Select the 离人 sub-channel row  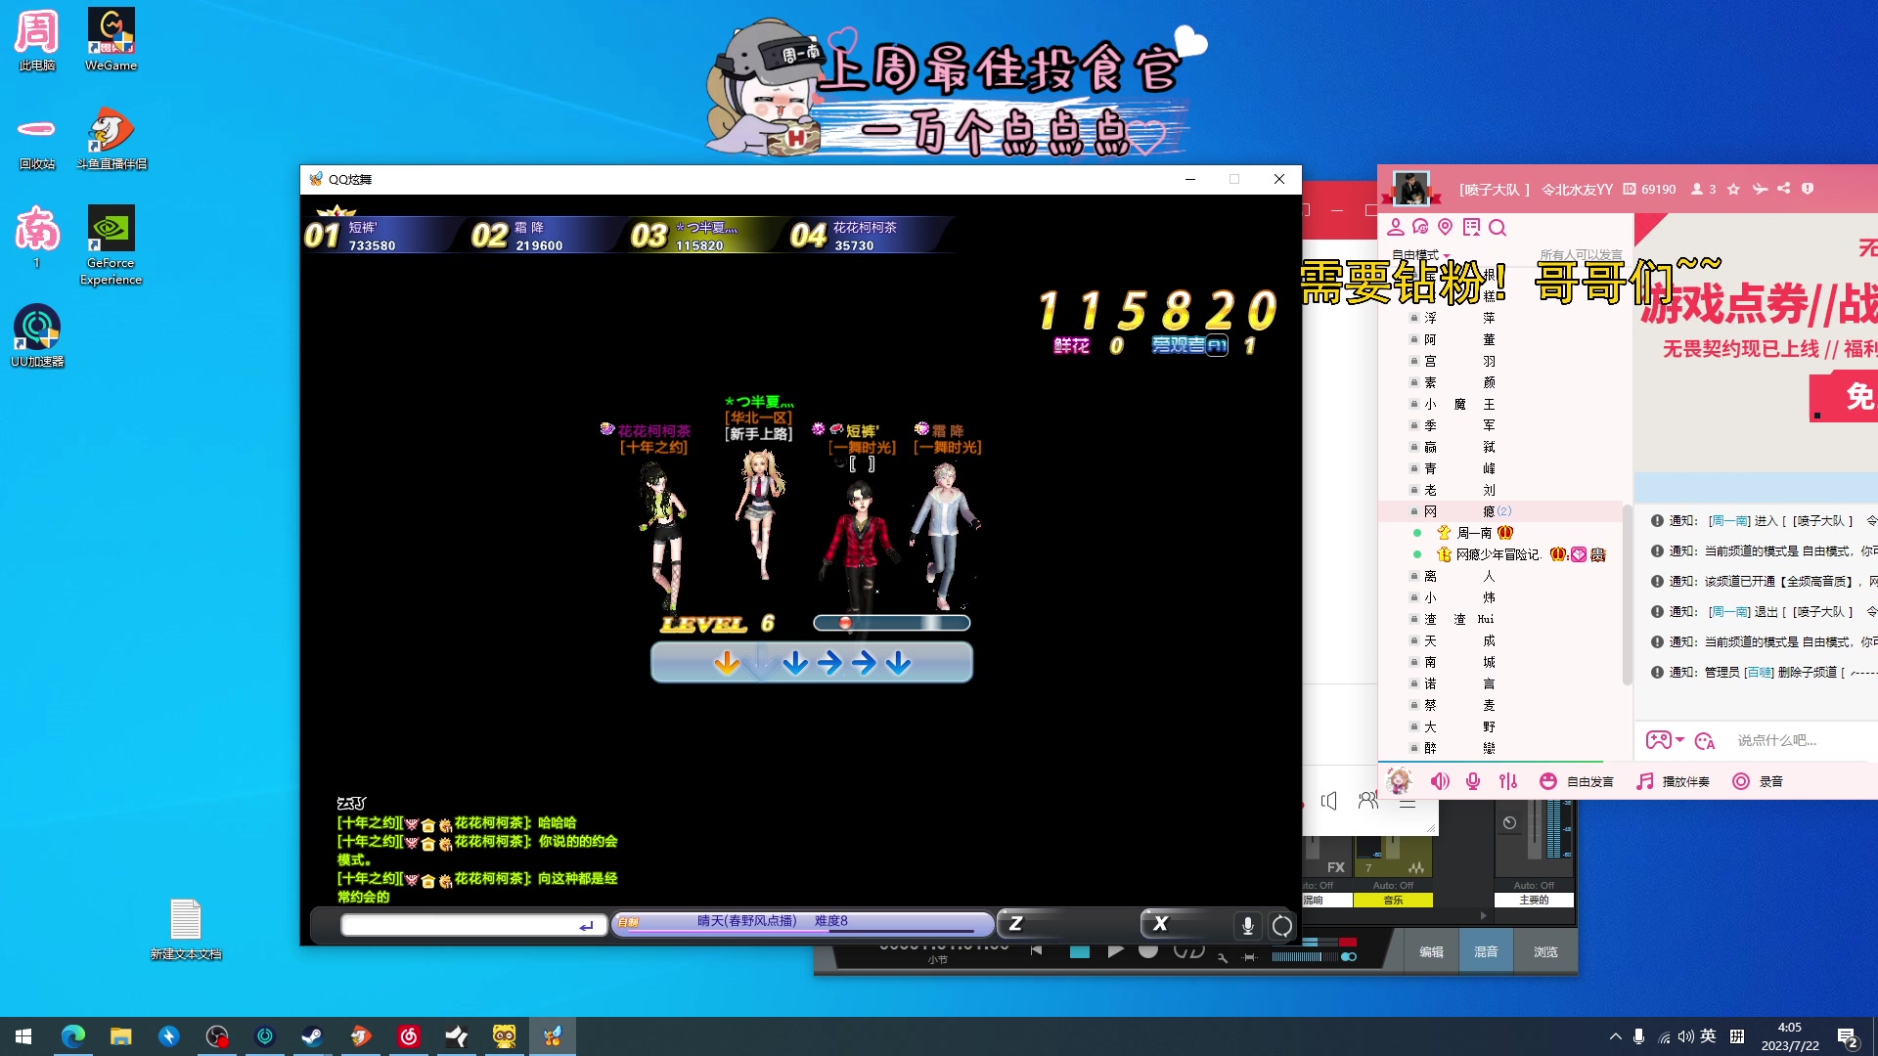(x=1500, y=576)
